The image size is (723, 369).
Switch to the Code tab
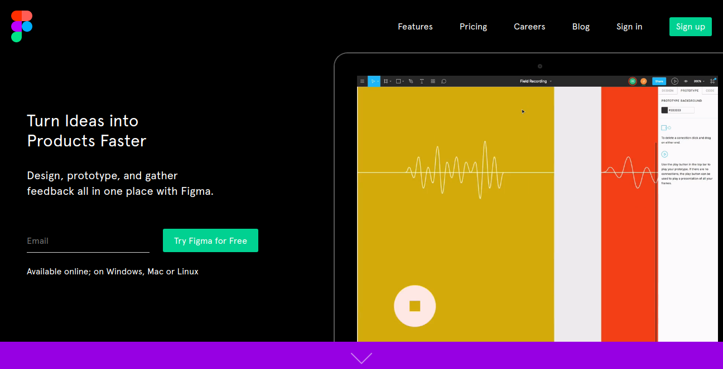[x=710, y=91]
